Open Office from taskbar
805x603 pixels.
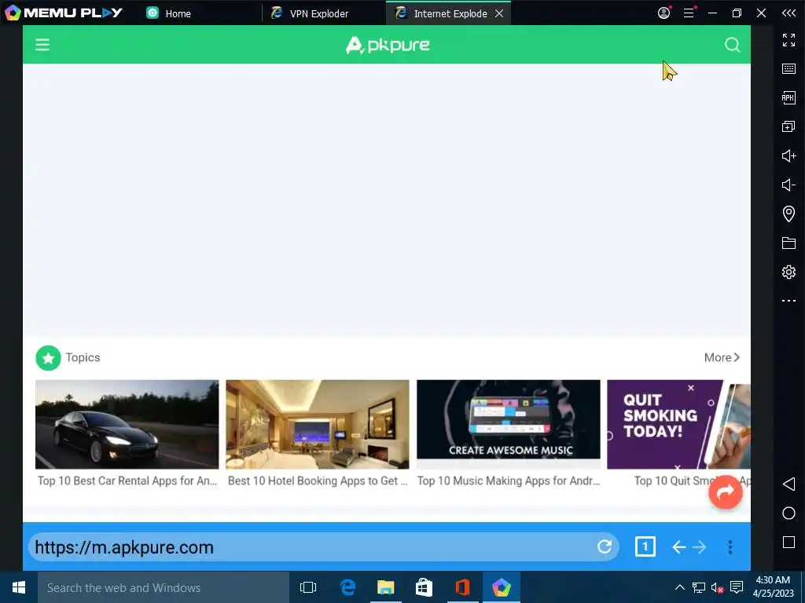click(x=462, y=587)
